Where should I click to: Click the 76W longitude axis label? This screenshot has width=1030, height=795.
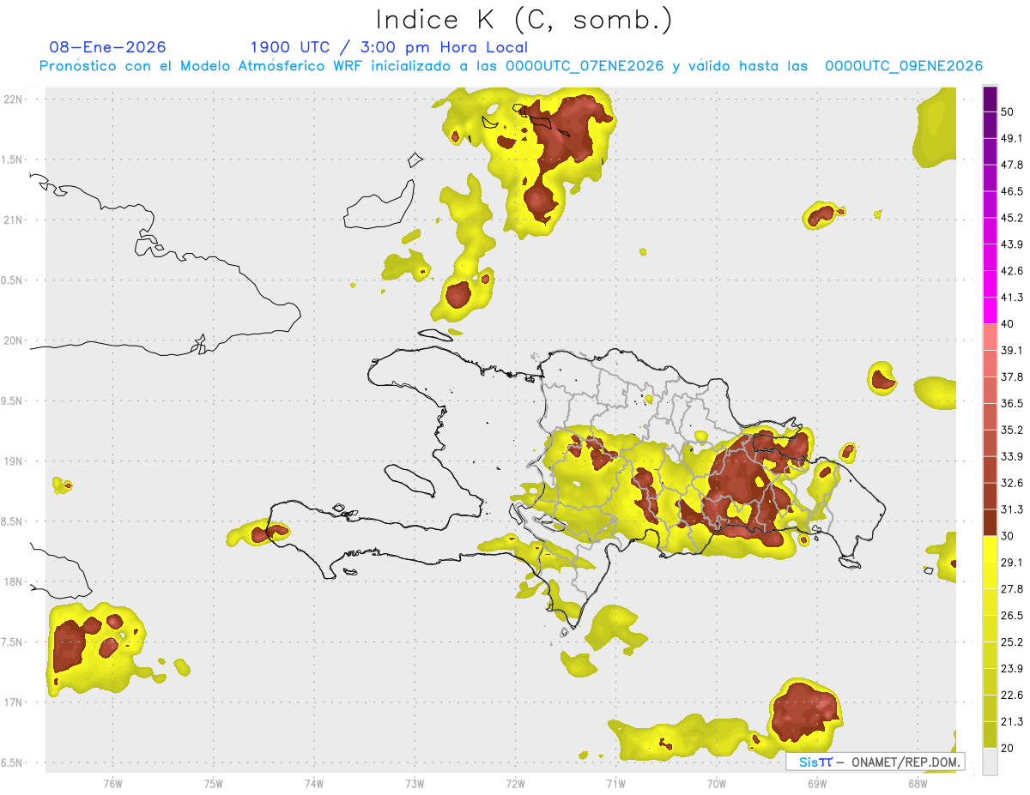[x=112, y=783]
